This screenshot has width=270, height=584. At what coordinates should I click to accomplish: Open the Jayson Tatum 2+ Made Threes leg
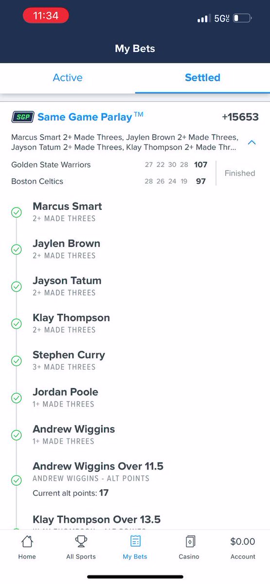click(x=67, y=286)
